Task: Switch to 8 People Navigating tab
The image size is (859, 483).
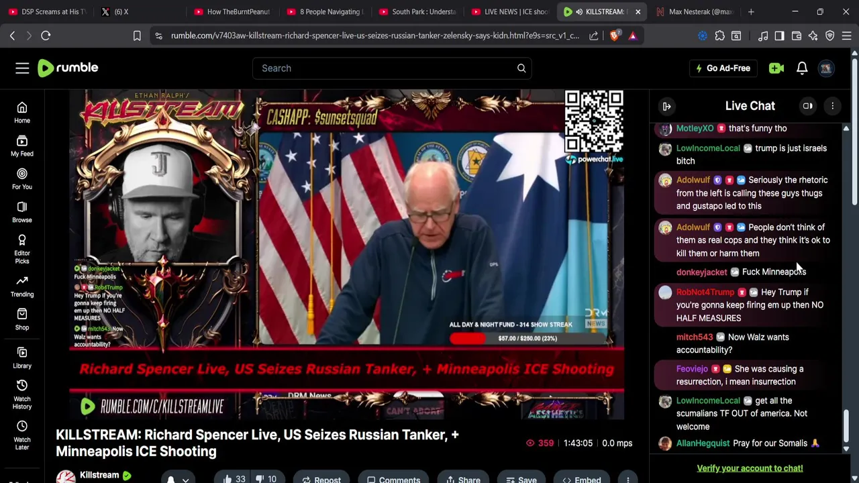Action: click(325, 11)
